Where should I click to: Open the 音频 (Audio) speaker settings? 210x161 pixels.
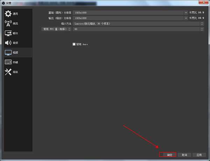point(18,43)
